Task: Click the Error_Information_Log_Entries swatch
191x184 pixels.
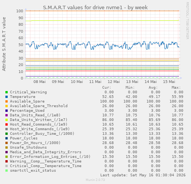Action: pyautogui.click(x=7, y=157)
